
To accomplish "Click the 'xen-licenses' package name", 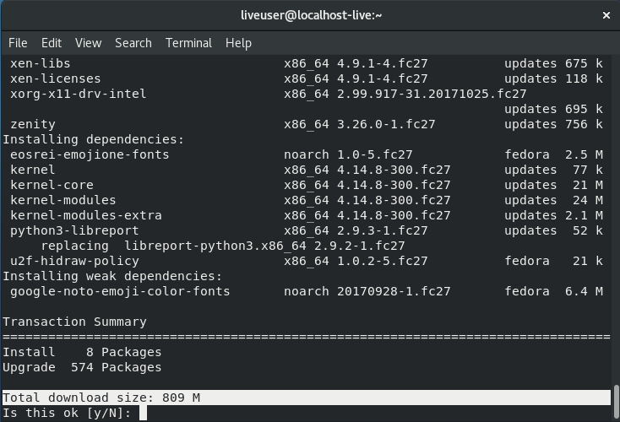I will [x=56, y=78].
